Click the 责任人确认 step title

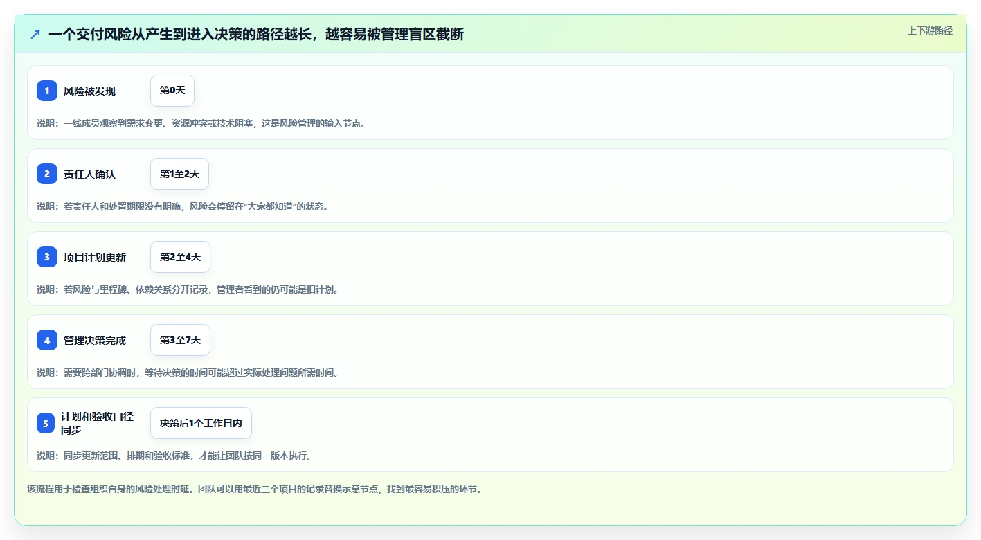[89, 174]
